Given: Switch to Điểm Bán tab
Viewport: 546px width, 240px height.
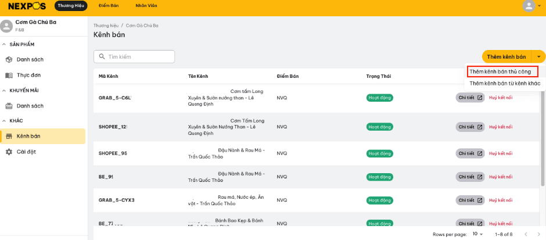Looking at the screenshot, I should 109,6.
